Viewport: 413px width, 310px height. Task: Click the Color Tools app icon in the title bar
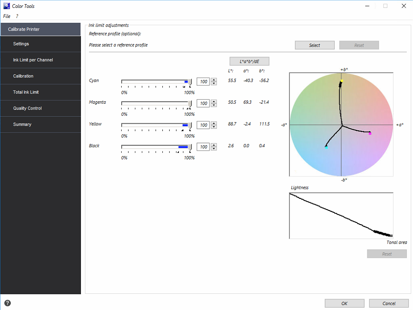(7, 6)
